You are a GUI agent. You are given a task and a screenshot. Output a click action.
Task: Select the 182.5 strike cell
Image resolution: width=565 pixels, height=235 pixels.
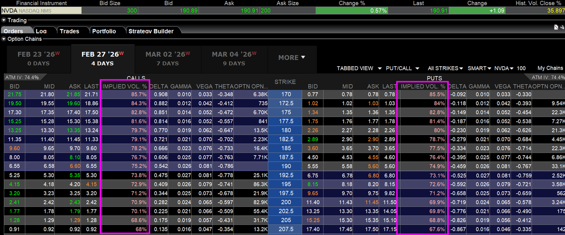point(285,139)
